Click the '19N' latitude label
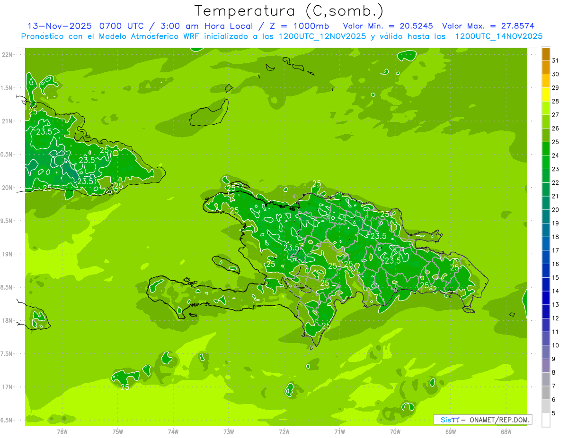Image resolution: width=568 pixels, height=438 pixels. 7,254
